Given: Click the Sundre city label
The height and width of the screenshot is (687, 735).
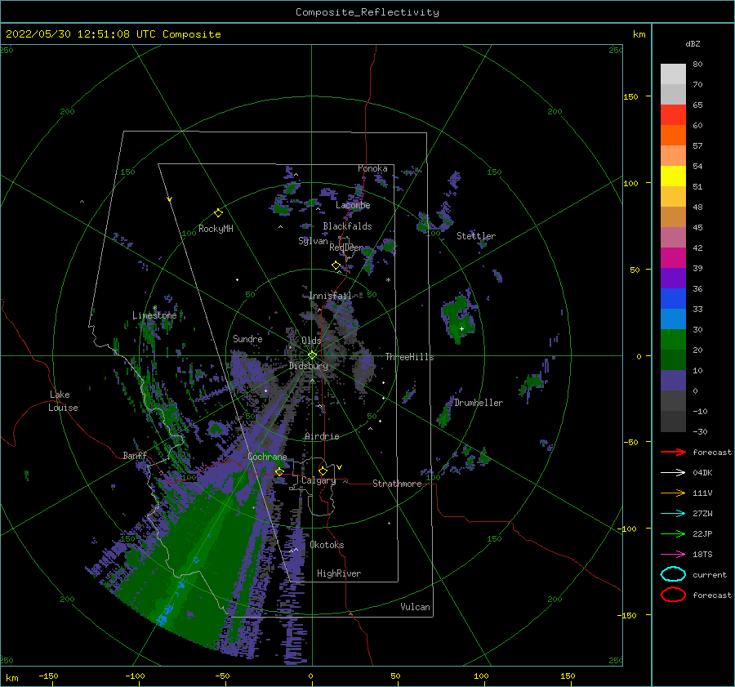Looking at the screenshot, I should [x=248, y=339].
